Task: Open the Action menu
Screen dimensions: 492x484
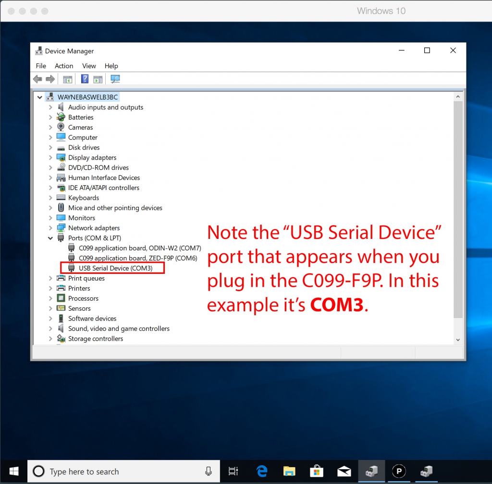Action: click(x=64, y=66)
